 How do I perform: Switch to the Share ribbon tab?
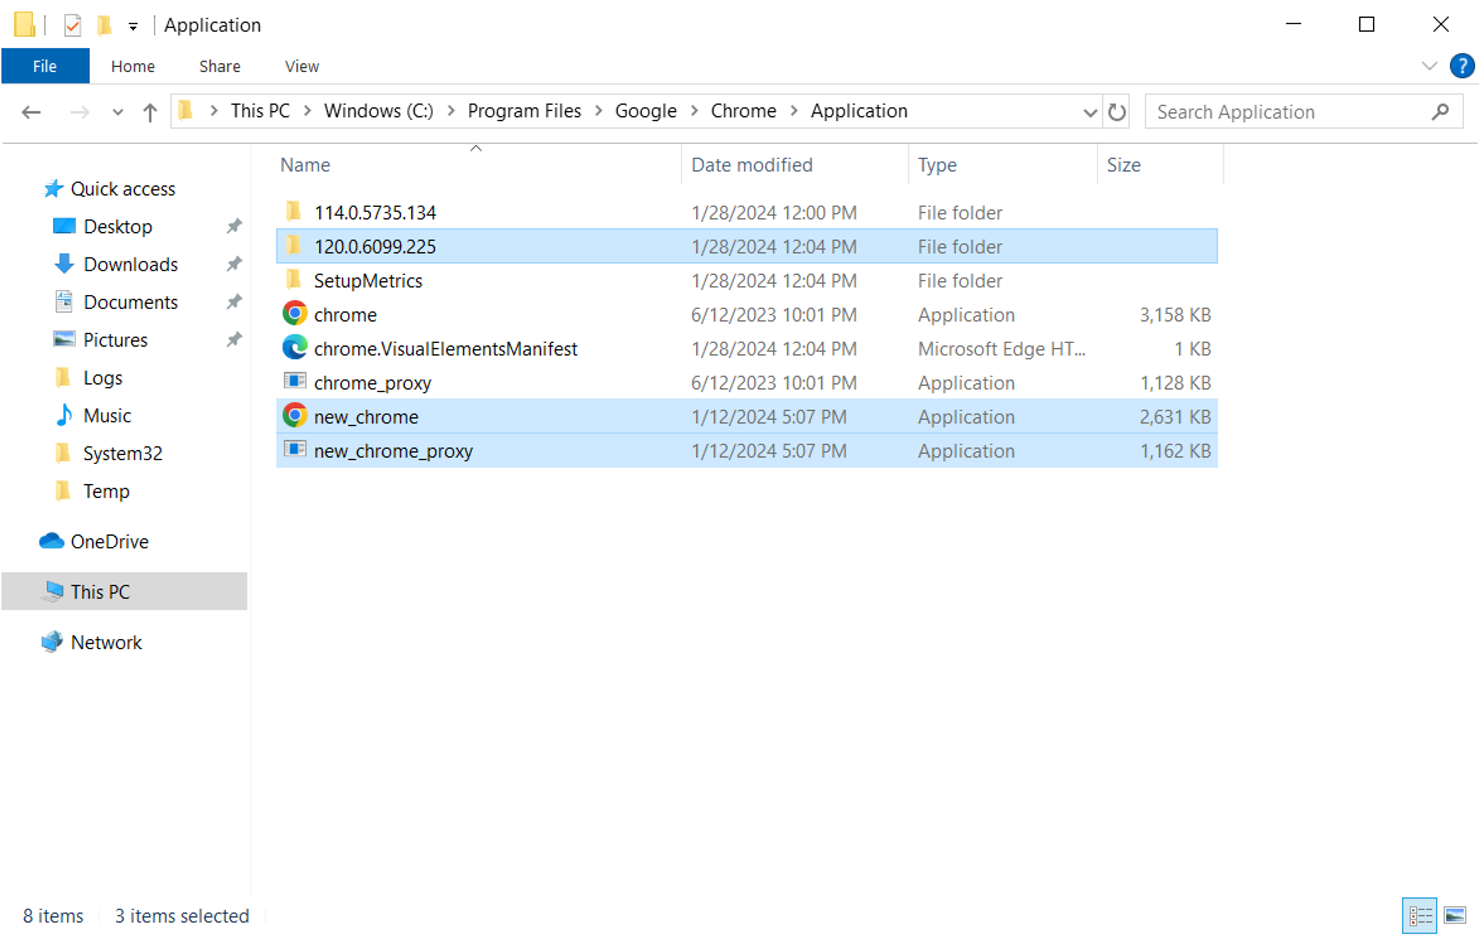(x=219, y=66)
